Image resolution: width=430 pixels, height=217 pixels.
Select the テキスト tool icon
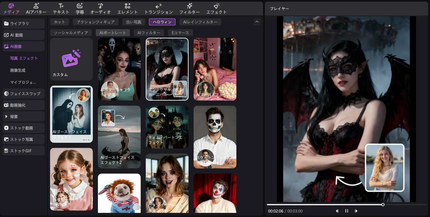point(61,6)
